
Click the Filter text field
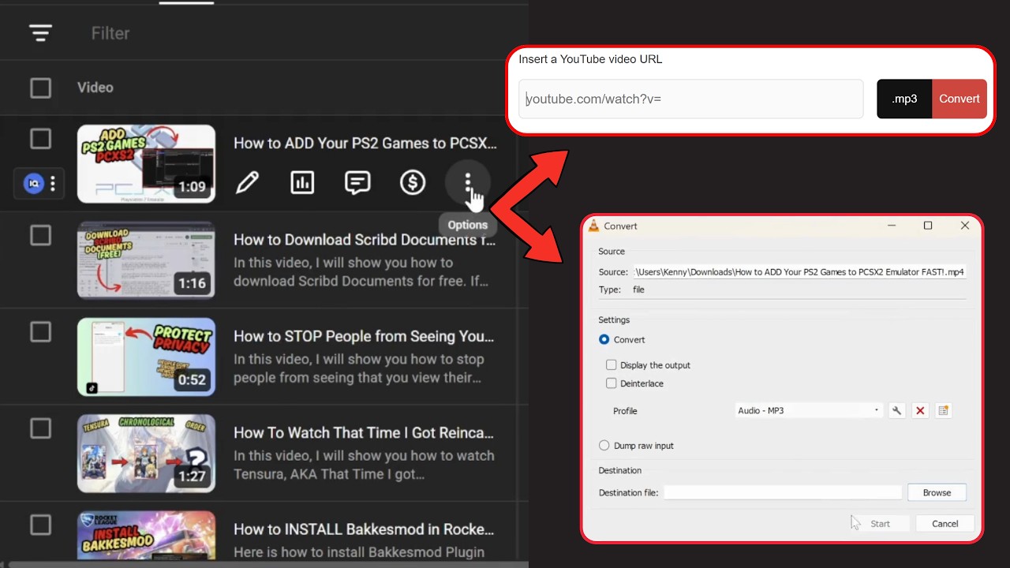click(x=110, y=33)
